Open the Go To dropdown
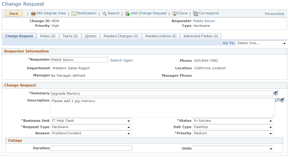This screenshot has height=157, width=290. (x=261, y=43)
